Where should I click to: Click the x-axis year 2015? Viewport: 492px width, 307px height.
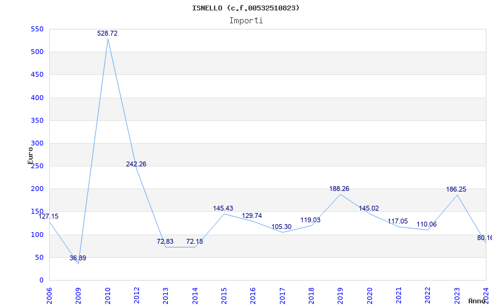(224, 296)
